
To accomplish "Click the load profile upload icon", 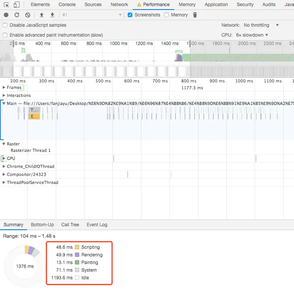I will click(42, 15).
